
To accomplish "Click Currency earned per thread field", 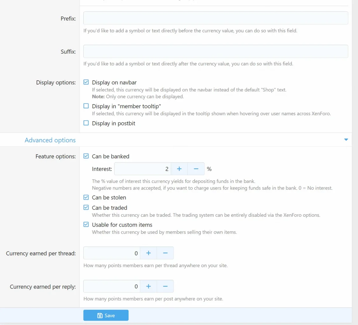I will point(112,253).
